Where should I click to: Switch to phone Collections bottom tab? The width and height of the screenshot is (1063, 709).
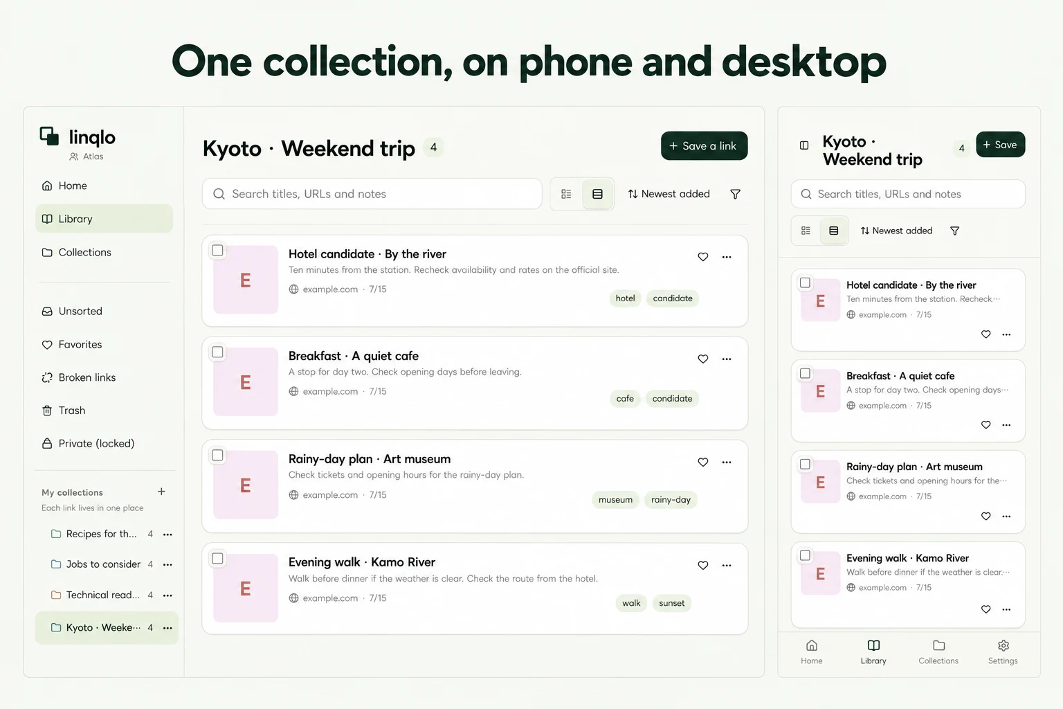pyautogui.click(x=938, y=652)
